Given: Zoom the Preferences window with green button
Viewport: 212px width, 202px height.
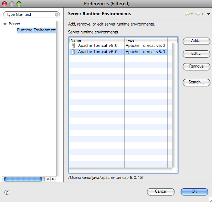Looking at the screenshot, I should [x=19, y=4].
